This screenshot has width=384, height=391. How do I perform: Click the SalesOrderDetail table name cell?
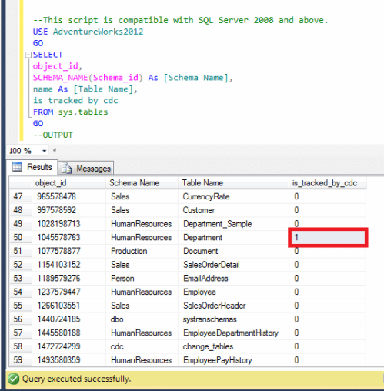click(x=233, y=265)
